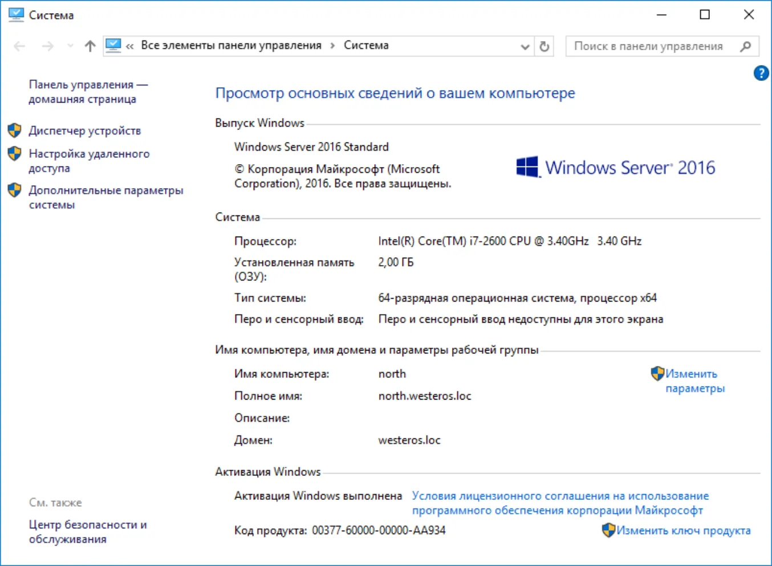Maximize the Система window
Viewport: 772px width, 566px height.
[x=705, y=15]
